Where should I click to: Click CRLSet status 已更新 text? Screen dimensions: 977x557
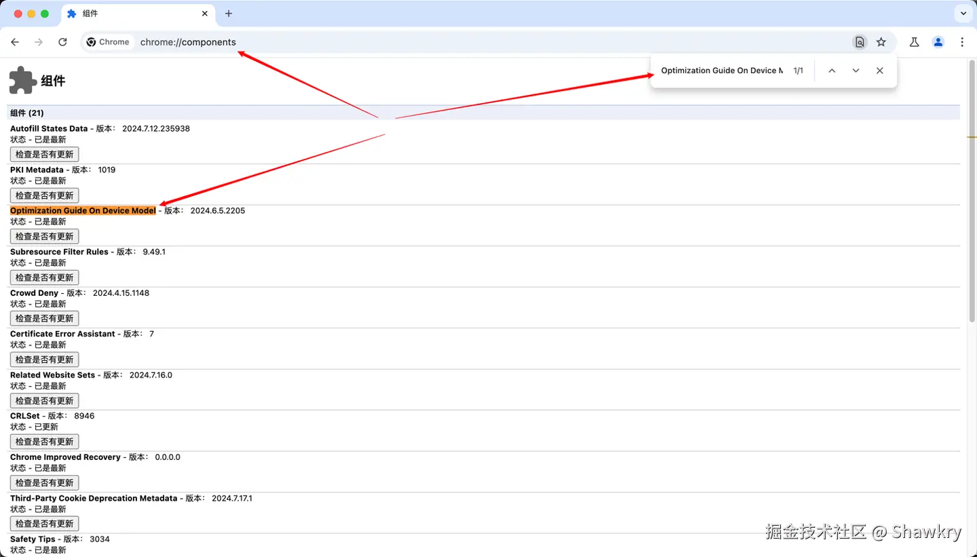46,427
